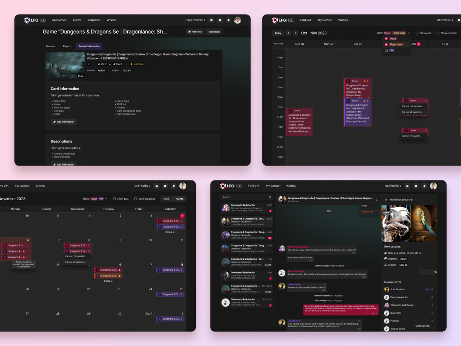The image size is (461, 346).
Task: Open notifications bell in chat window header
Action: pyautogui.click(x=424, y=186)
